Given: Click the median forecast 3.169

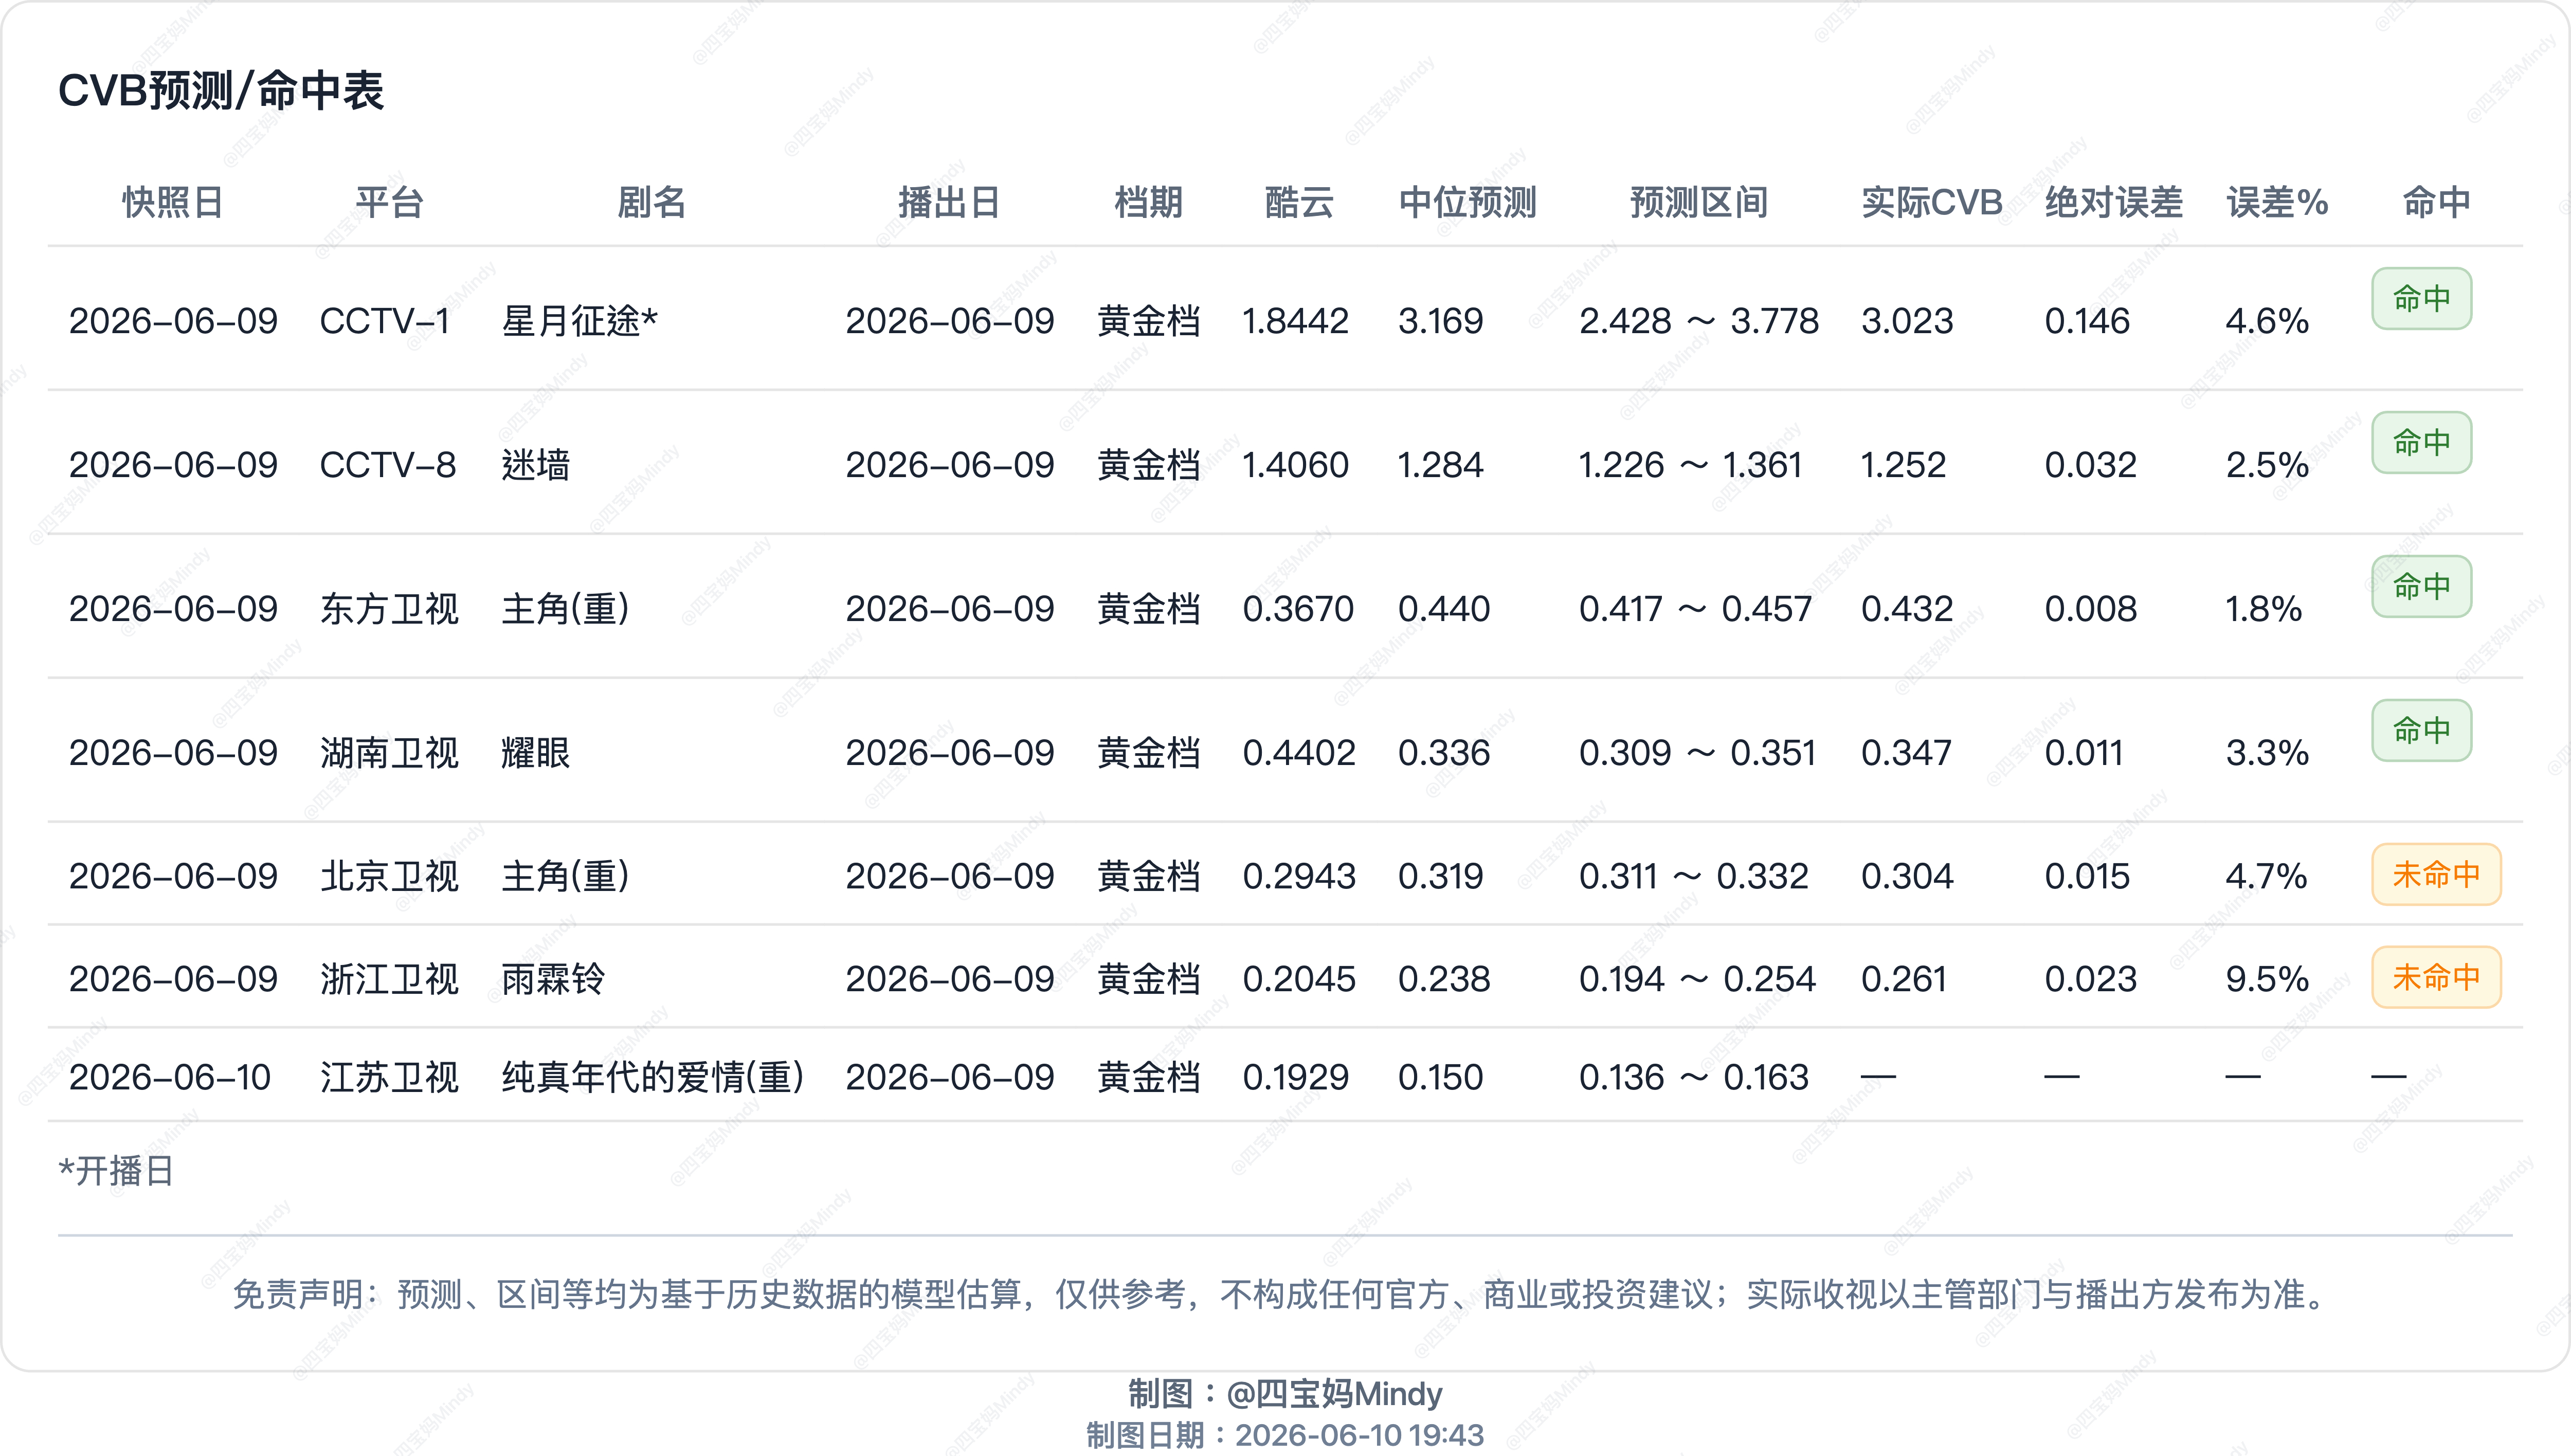Looking at the screenshot, I should [1440, 321].
